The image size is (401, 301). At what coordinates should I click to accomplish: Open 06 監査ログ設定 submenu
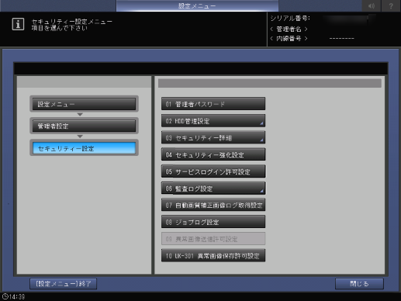pos(213,189)
